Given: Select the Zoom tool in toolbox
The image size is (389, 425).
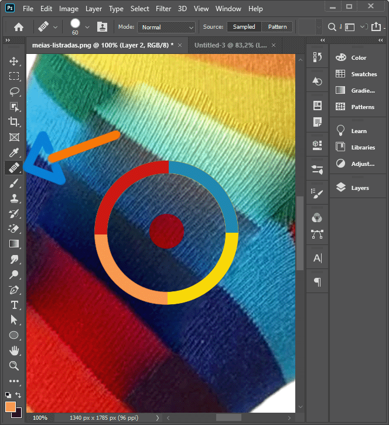Looking at the screenshot, I should click(x=14, y=366).
